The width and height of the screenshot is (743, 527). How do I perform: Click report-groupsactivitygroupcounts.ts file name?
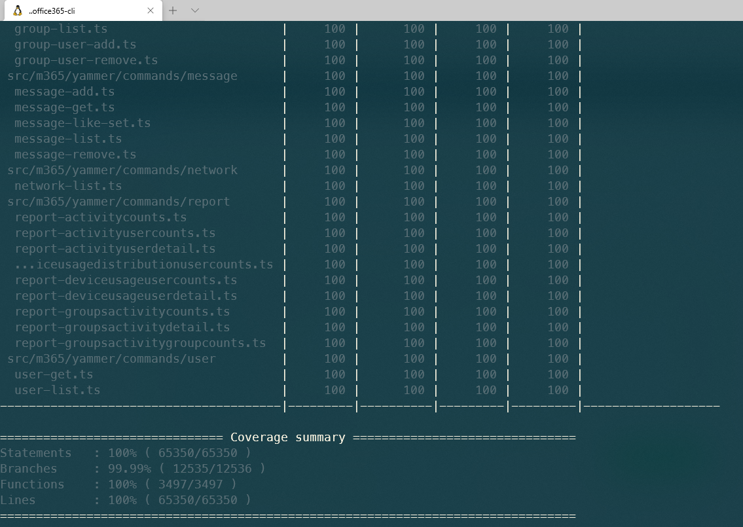pyautogui.click(x=140, y=343)
